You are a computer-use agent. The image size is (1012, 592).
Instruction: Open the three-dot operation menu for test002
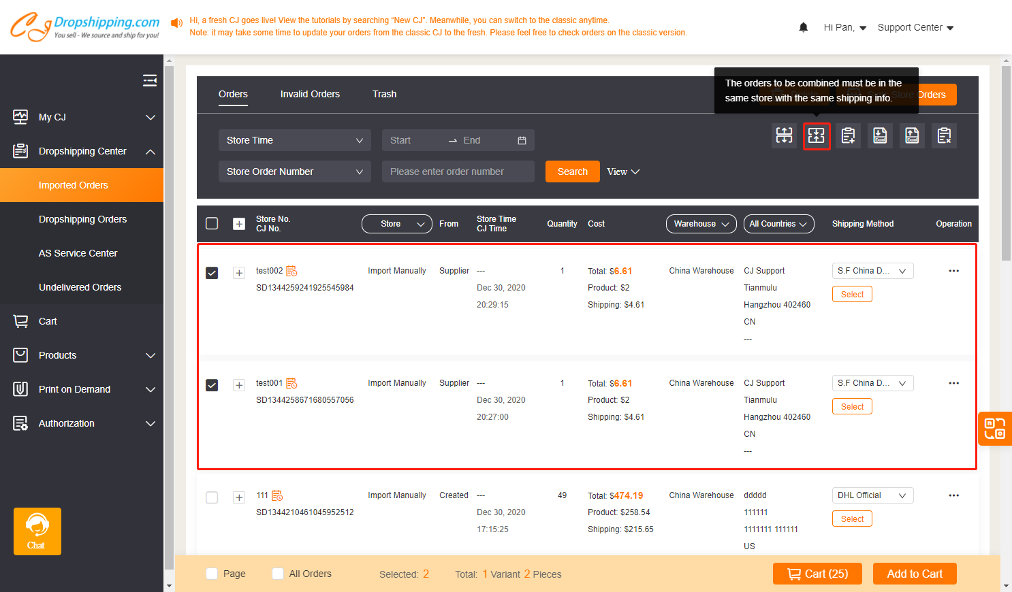953,271
